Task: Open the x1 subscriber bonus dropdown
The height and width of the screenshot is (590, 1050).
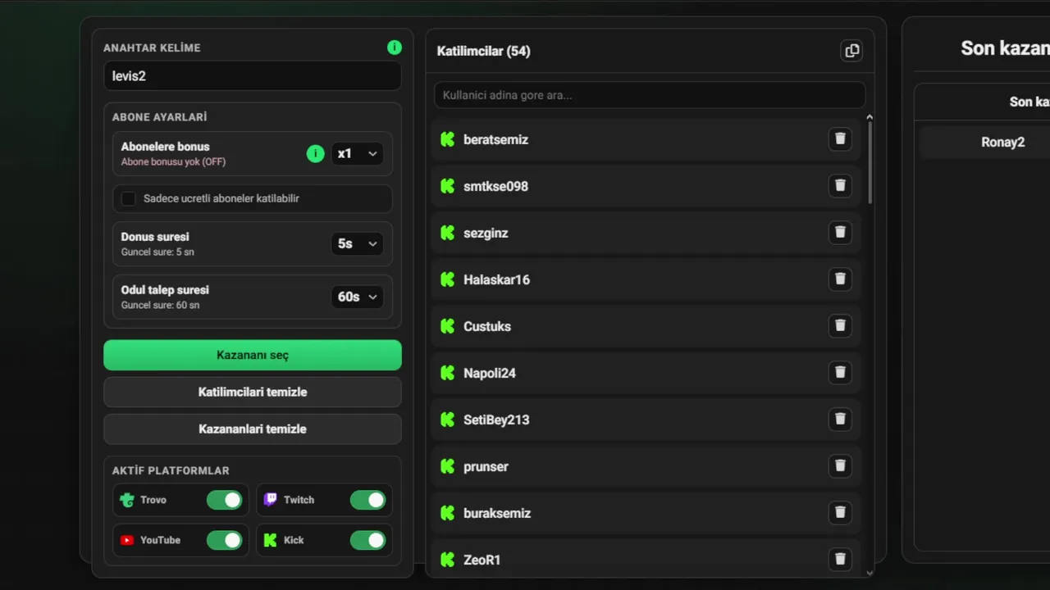Action: pyautogui.click(x=357, y=153)
